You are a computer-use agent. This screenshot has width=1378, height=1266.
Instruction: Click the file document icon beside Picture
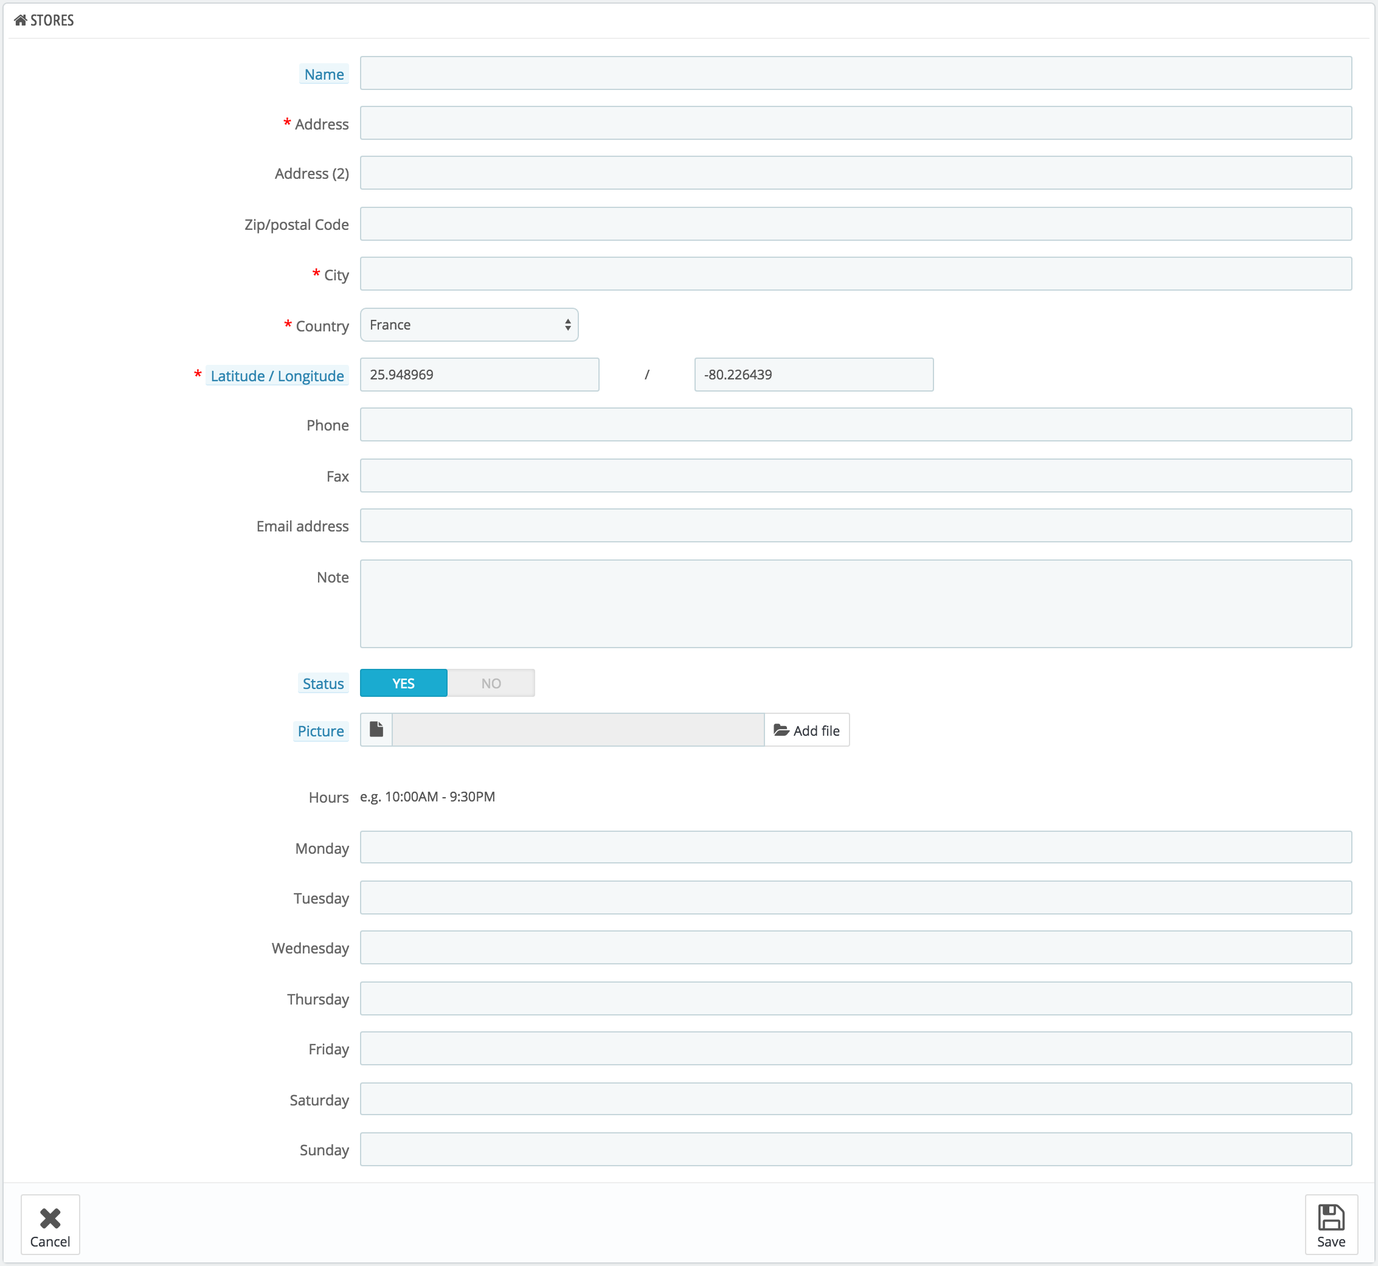click(x=376, y=730)
